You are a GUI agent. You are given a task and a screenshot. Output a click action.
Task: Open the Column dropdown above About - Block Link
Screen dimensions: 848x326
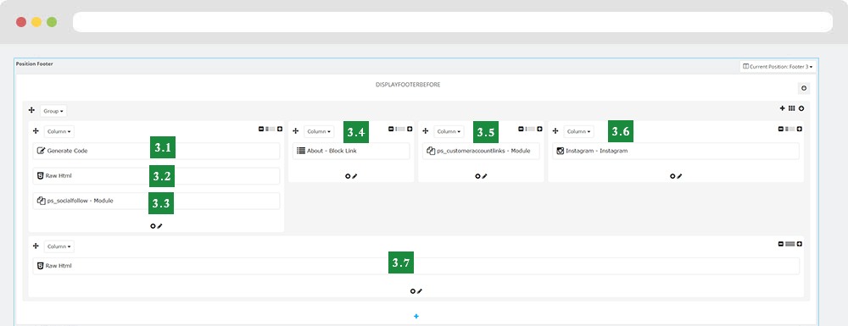tap(319, 131)
